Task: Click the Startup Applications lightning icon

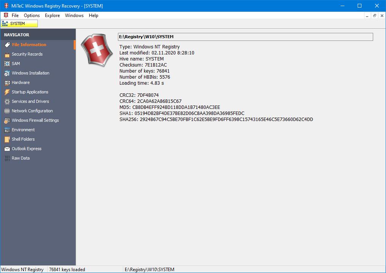Action: pos(7,92)
